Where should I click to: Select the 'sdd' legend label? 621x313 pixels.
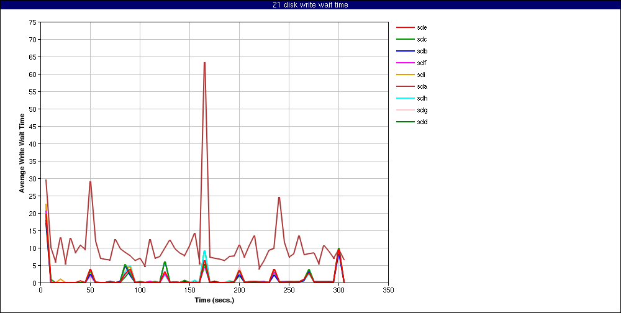coord(422,122)
